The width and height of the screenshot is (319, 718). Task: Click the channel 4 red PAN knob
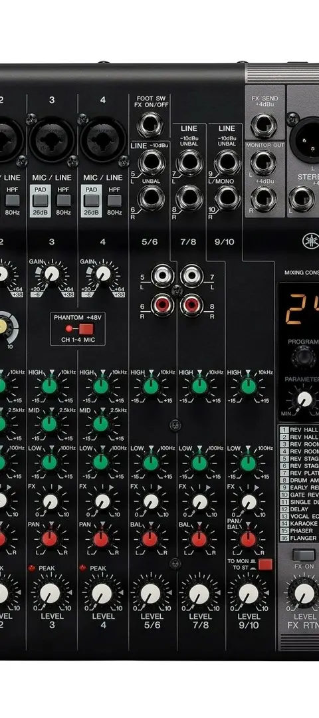[x=101, y=539]
